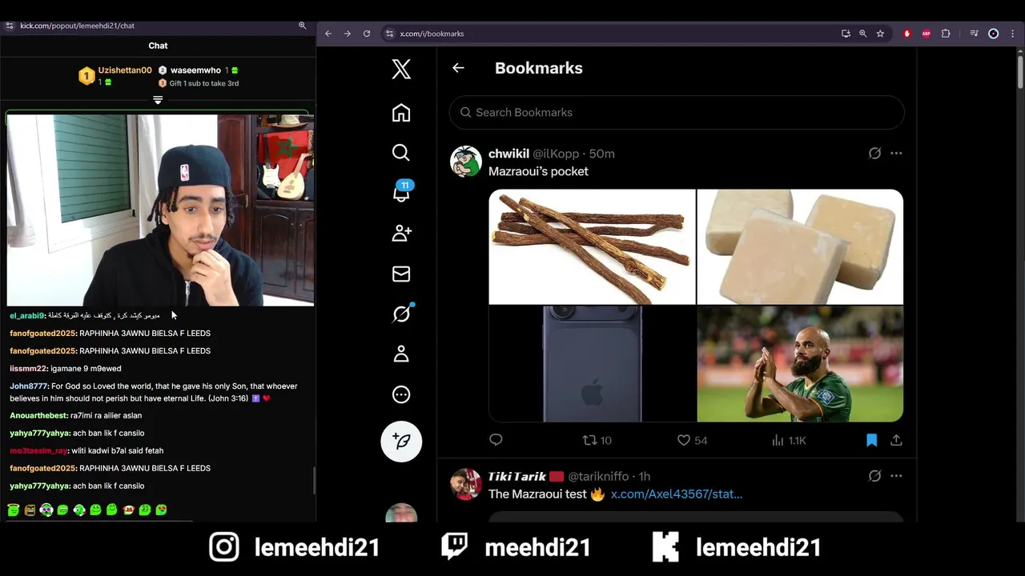
Task: Click the X browser window forward button
Action: (348, 34)
